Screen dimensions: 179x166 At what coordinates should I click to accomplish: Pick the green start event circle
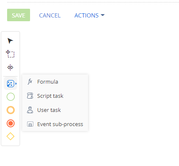(10, 97)
